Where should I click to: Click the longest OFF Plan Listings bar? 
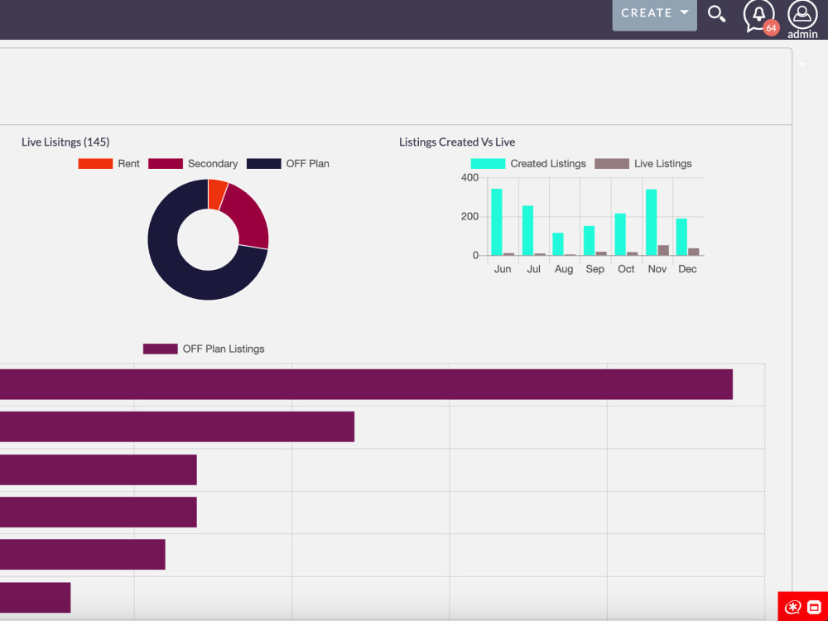tap(364, 383)
